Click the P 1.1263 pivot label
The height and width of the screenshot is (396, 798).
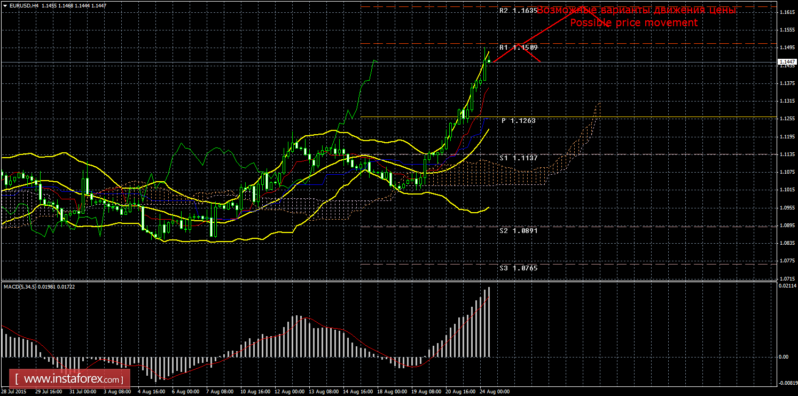[518, 121]
